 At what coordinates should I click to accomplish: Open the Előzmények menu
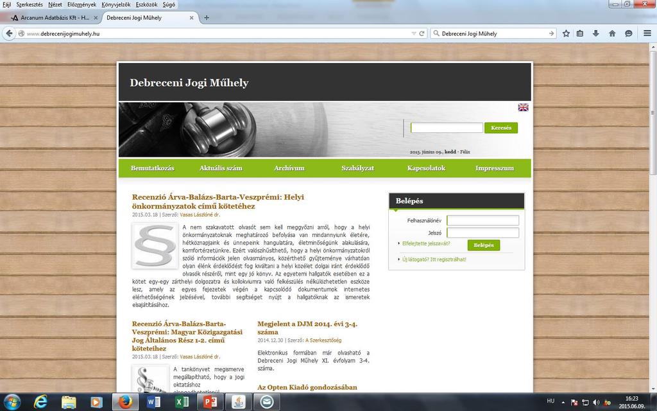pos(81,4)
